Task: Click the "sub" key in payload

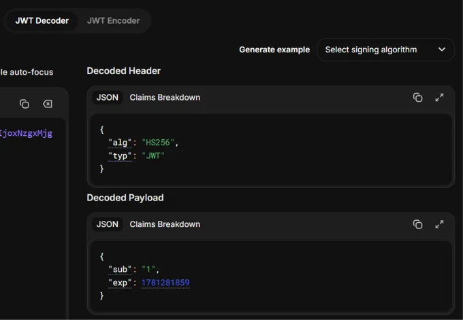Action: pos(120,269)
